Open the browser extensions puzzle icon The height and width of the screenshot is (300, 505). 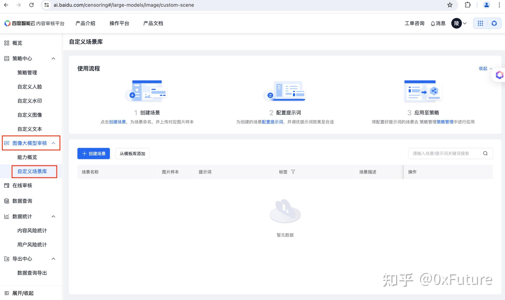[x=468, y=5]
